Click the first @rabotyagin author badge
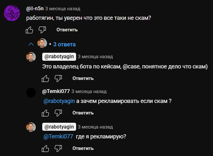 pos(59,57)
